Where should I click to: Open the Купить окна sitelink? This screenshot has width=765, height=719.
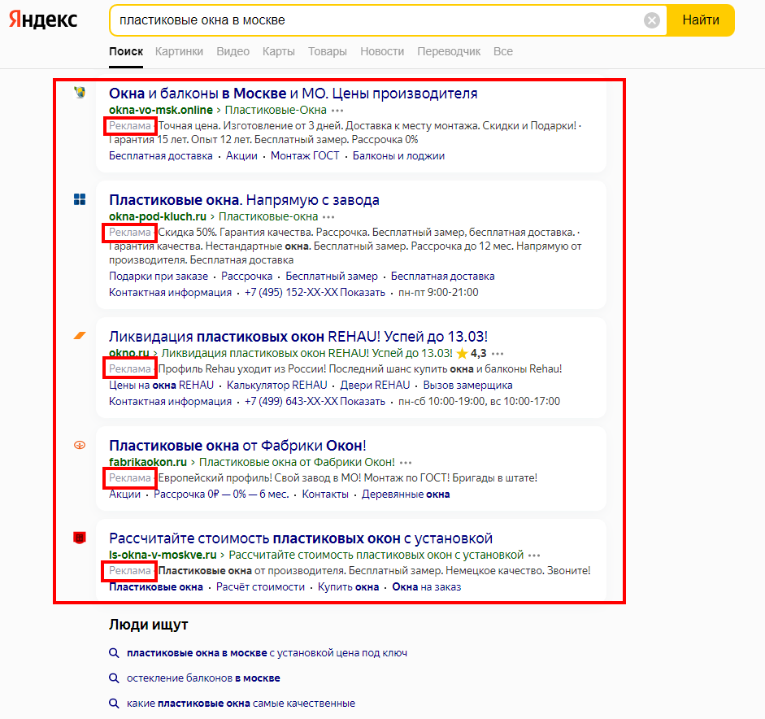(348, 586)
